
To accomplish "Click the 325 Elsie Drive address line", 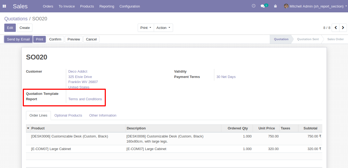I will tap(80, 77).
